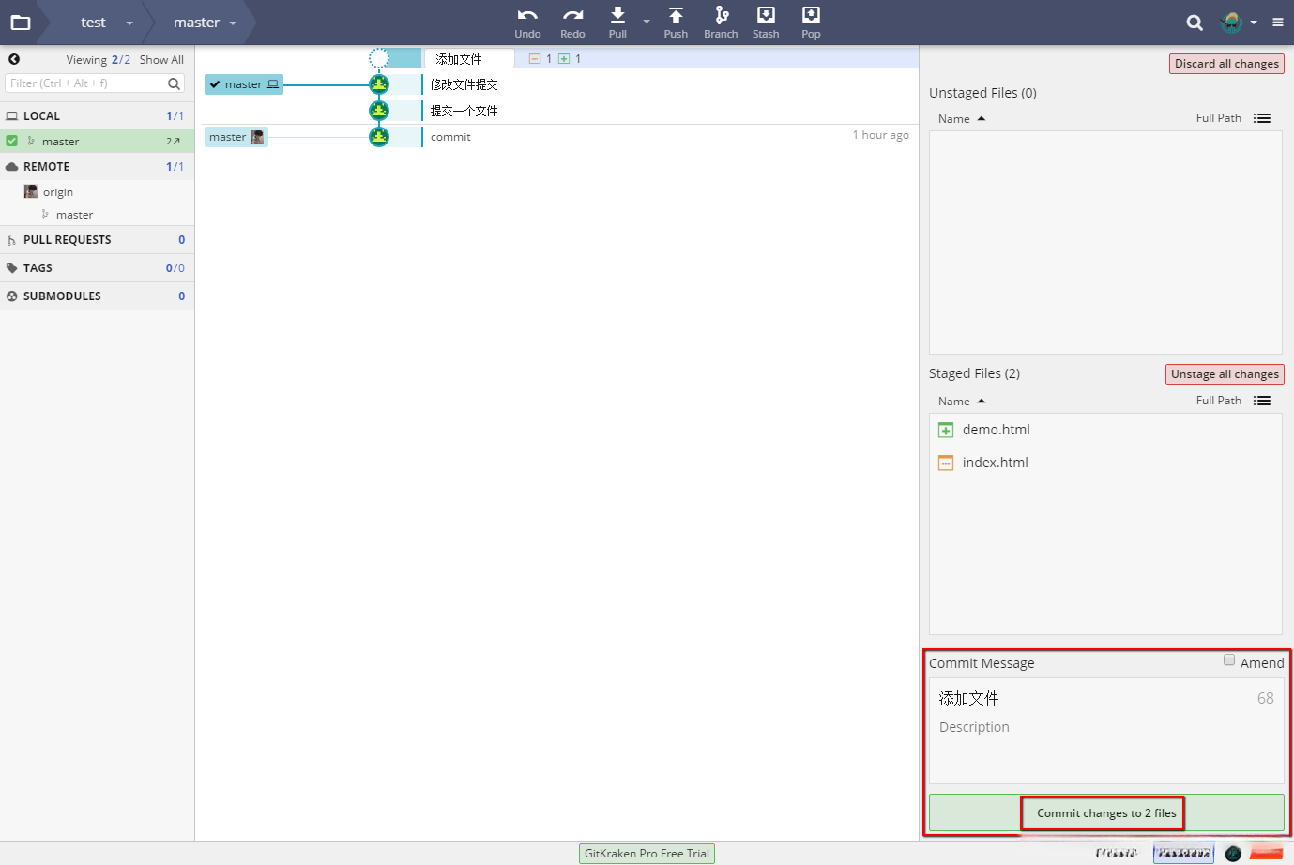Click the commit node for the 'commit' row
The width and height of the screenshot is (1294, 865).
(379, 137)
